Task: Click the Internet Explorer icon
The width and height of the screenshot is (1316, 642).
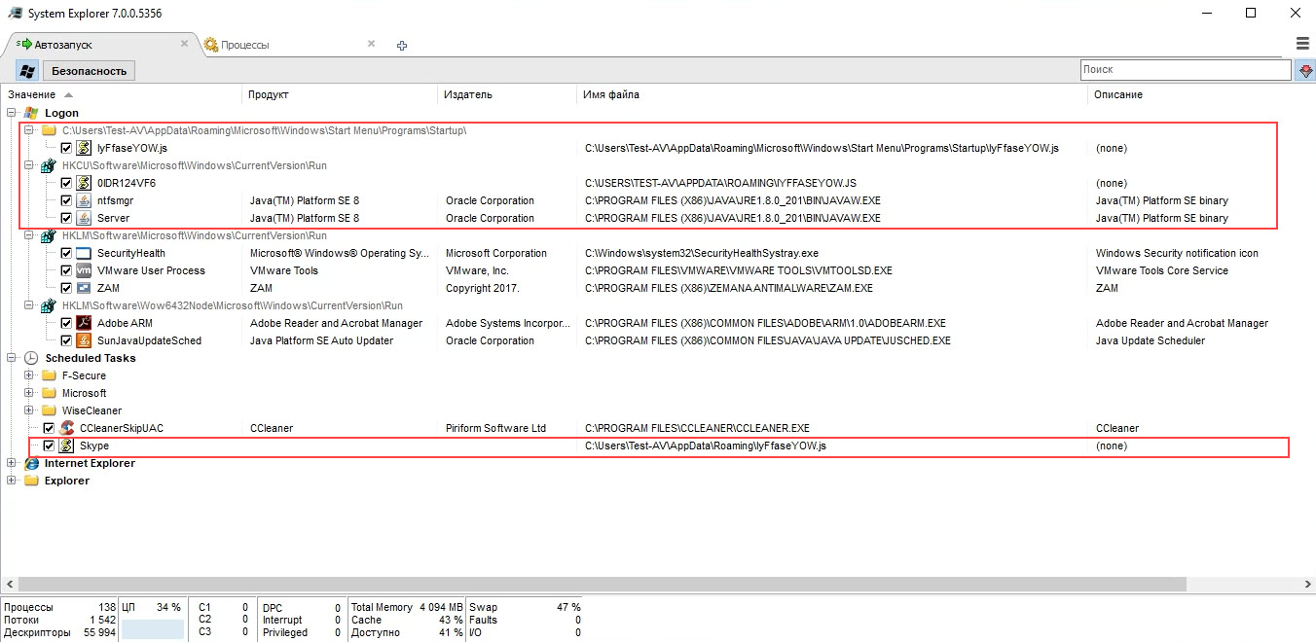Action: pyautogui.click(x=31, y=463)
